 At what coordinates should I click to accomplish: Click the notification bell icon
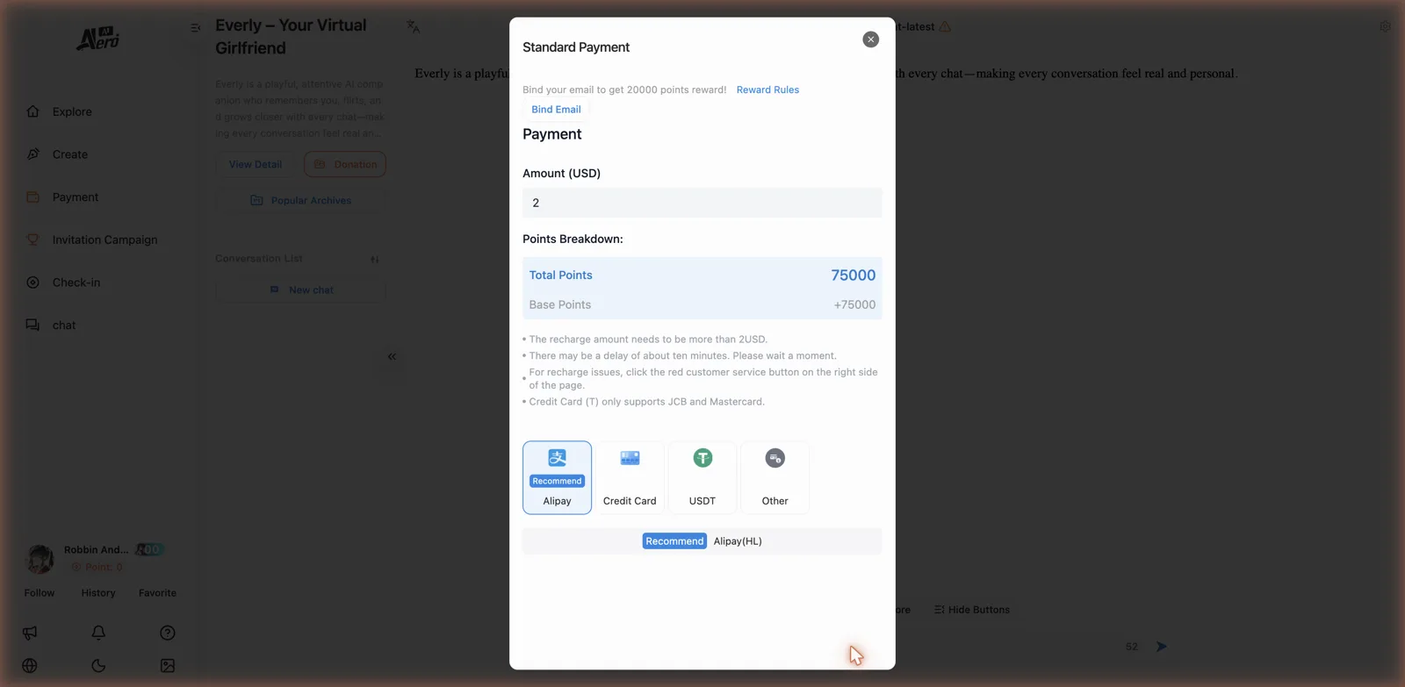click(98, 633)
